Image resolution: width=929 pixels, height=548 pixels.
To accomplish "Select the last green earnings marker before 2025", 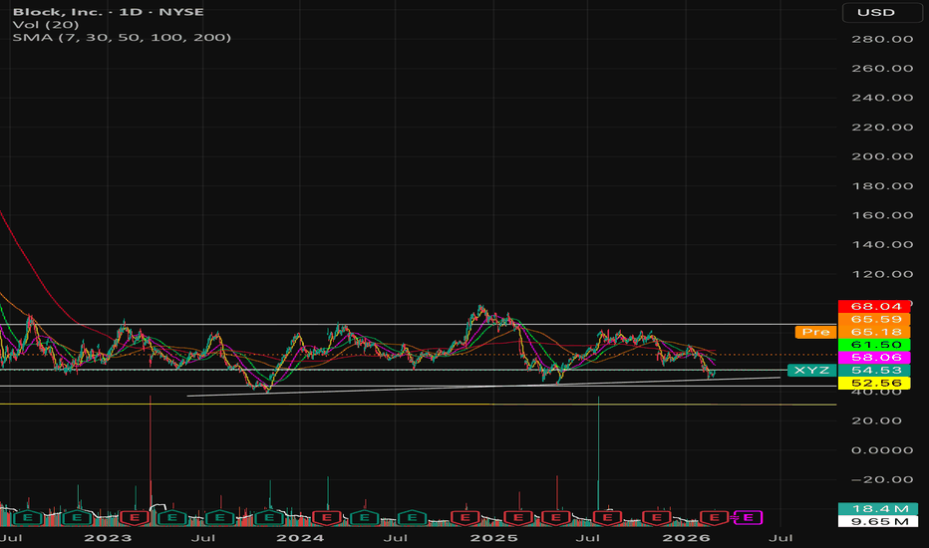I will [413, 518].
